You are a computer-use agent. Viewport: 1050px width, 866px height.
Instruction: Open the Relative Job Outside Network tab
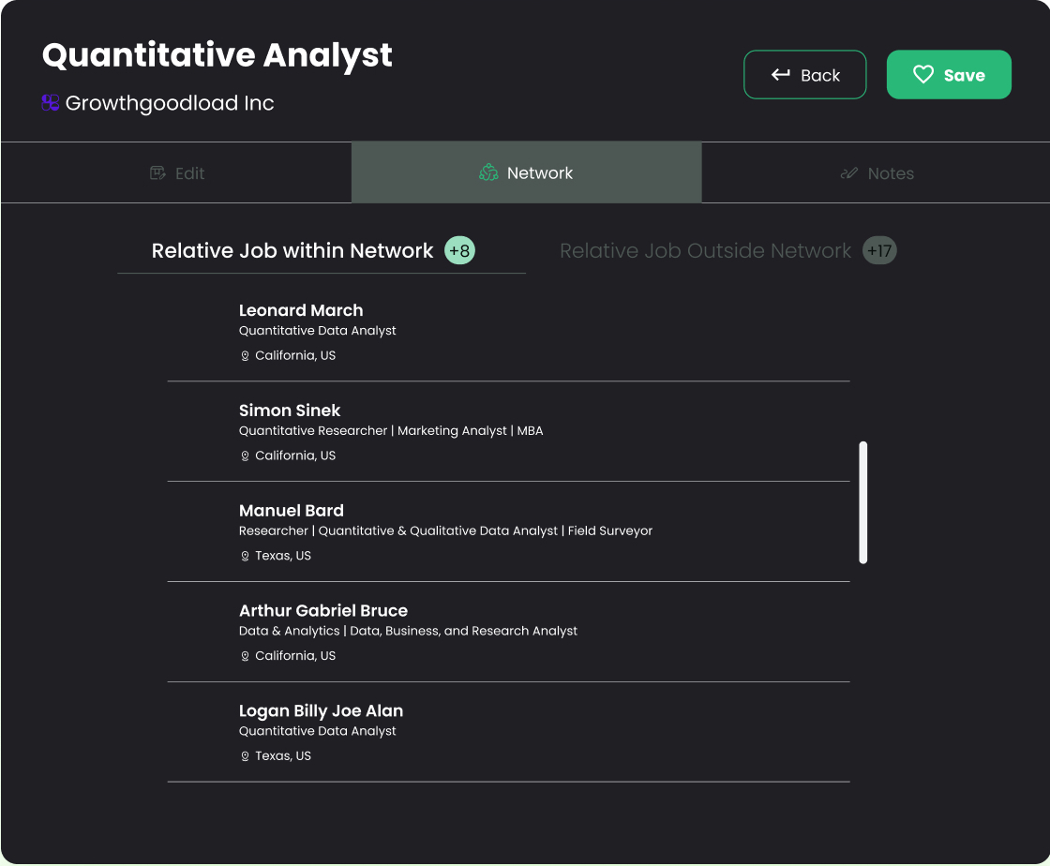[x=704, y=250]
